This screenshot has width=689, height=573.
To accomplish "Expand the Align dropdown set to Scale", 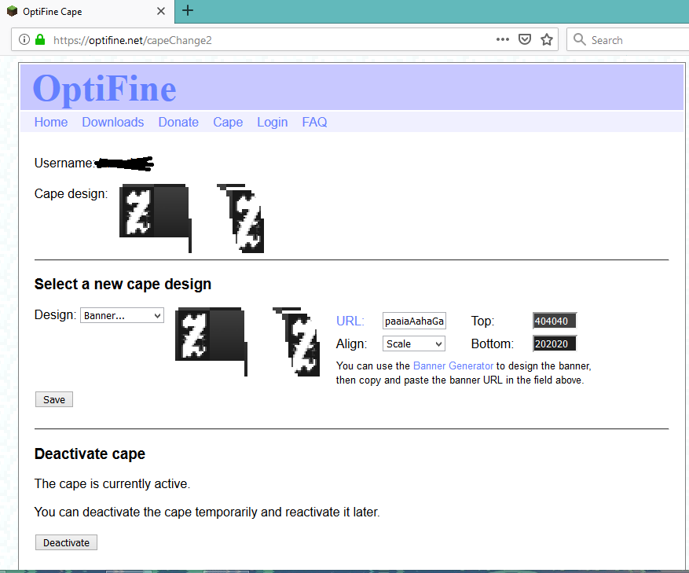I will [414, 344].
